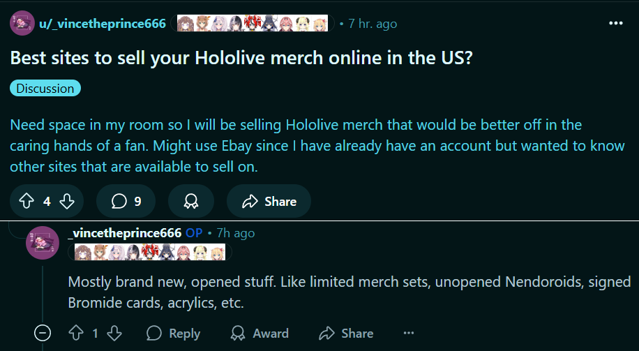Give an award to the post
Image resolution: width=639 pixels, height=351 pixels.
point(190,202)
